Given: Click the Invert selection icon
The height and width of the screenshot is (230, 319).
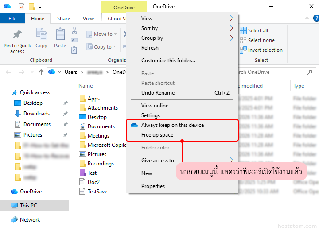Looking at the screenshot, I should (243, 50).
